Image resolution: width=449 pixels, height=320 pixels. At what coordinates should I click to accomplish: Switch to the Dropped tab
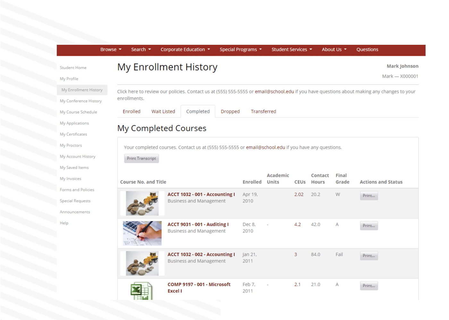[x=230, y=111]
